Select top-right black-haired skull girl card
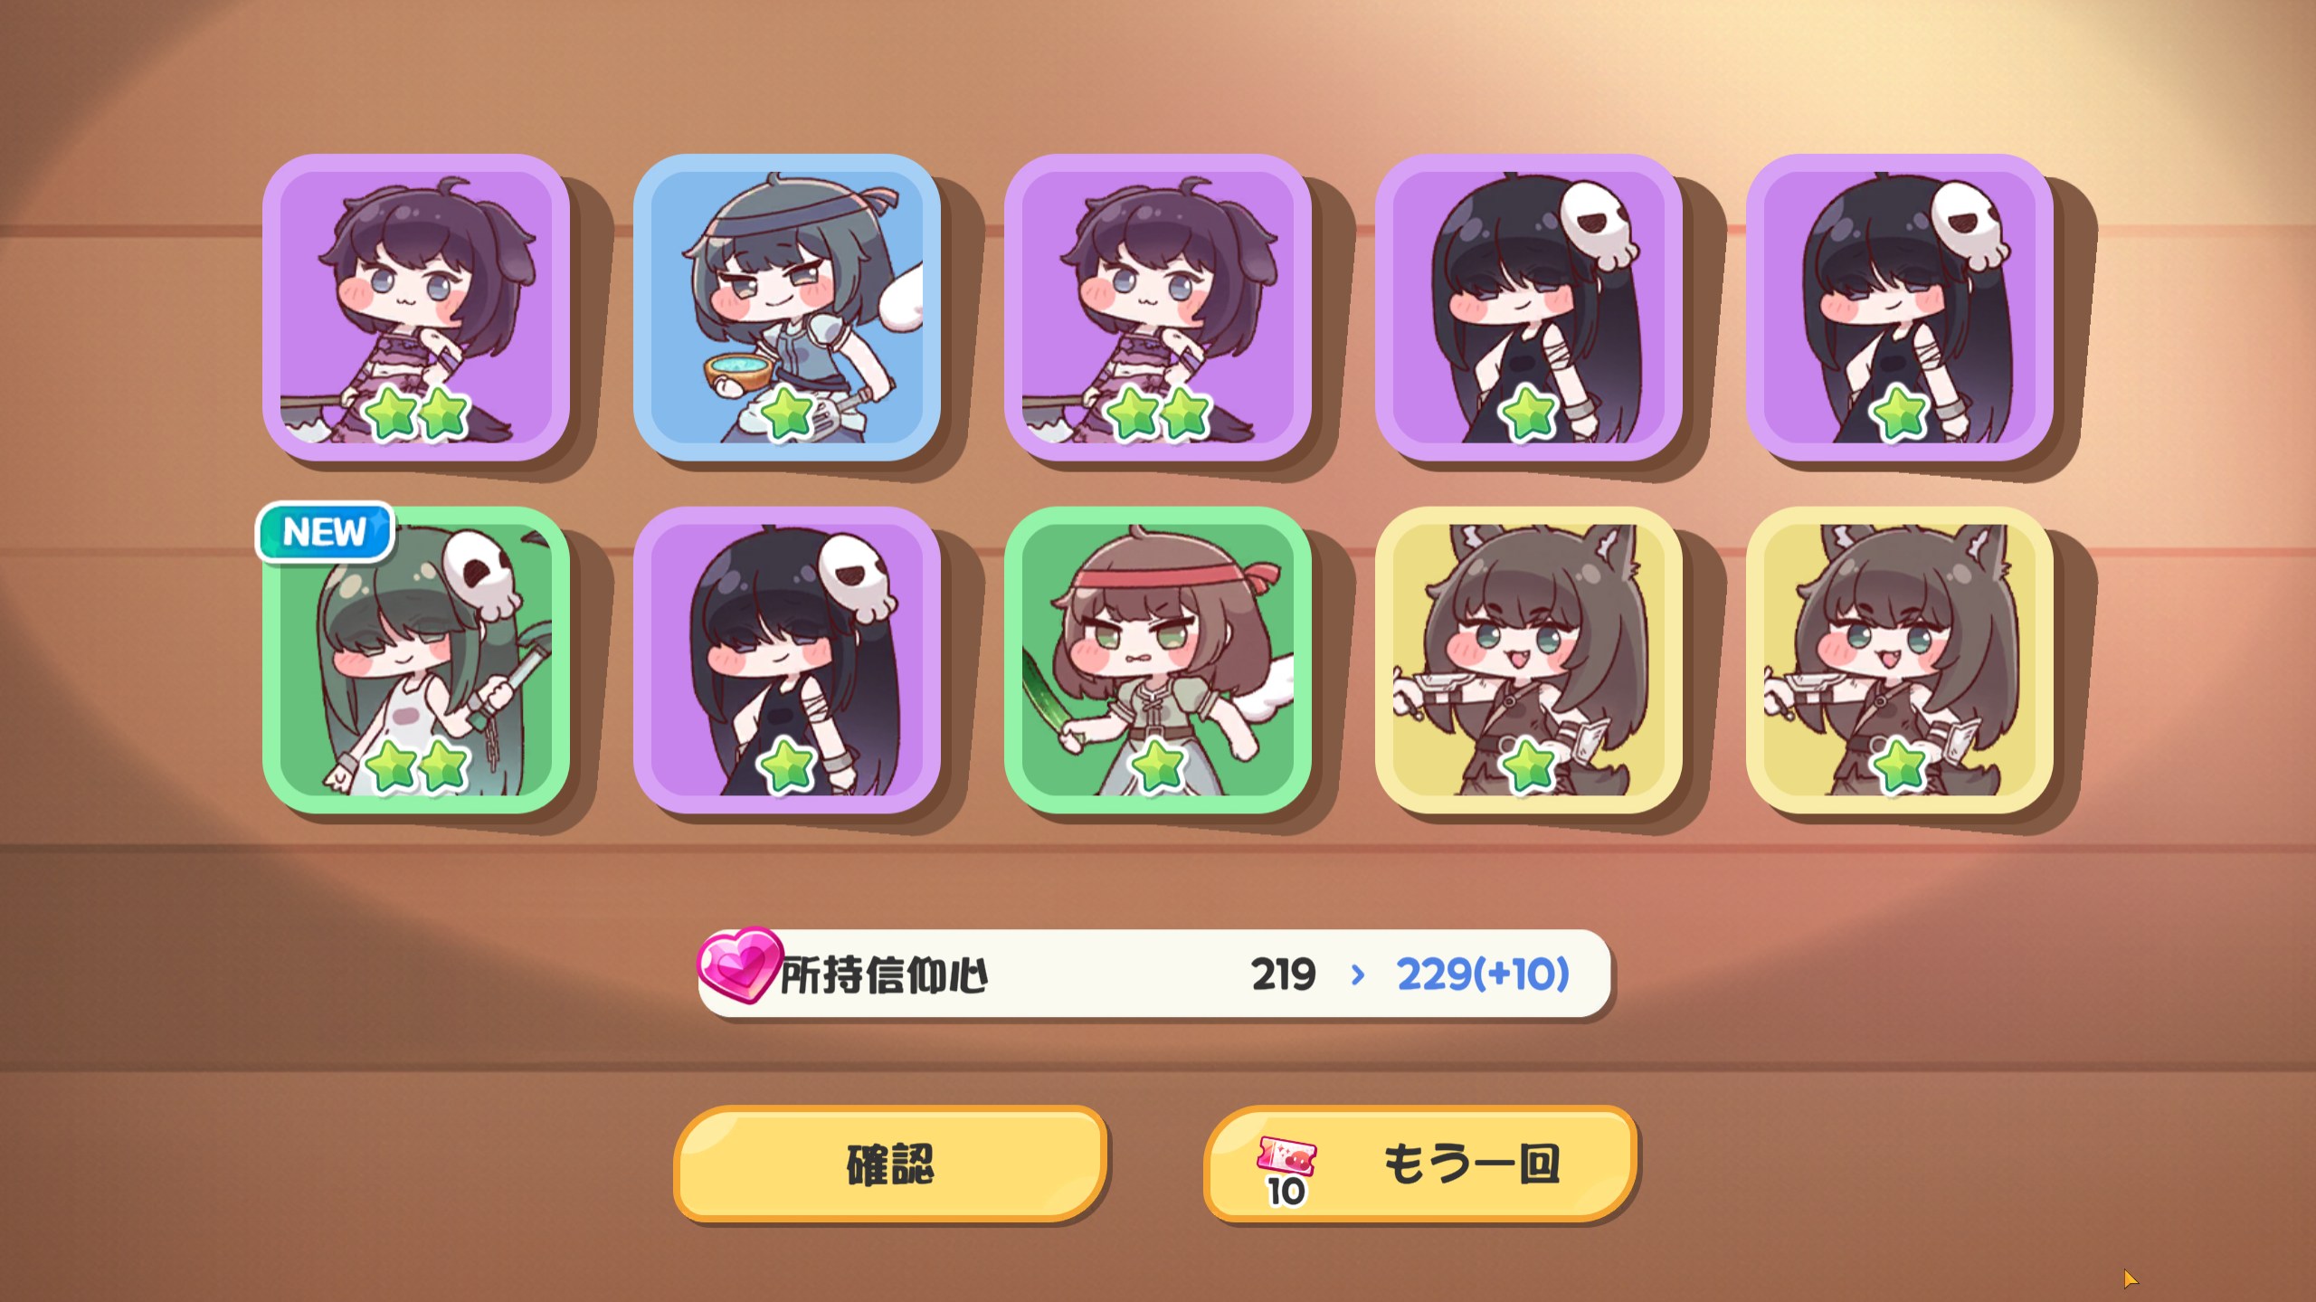The width and height of the screenshot is (2316, 1302). [1900, 308]
